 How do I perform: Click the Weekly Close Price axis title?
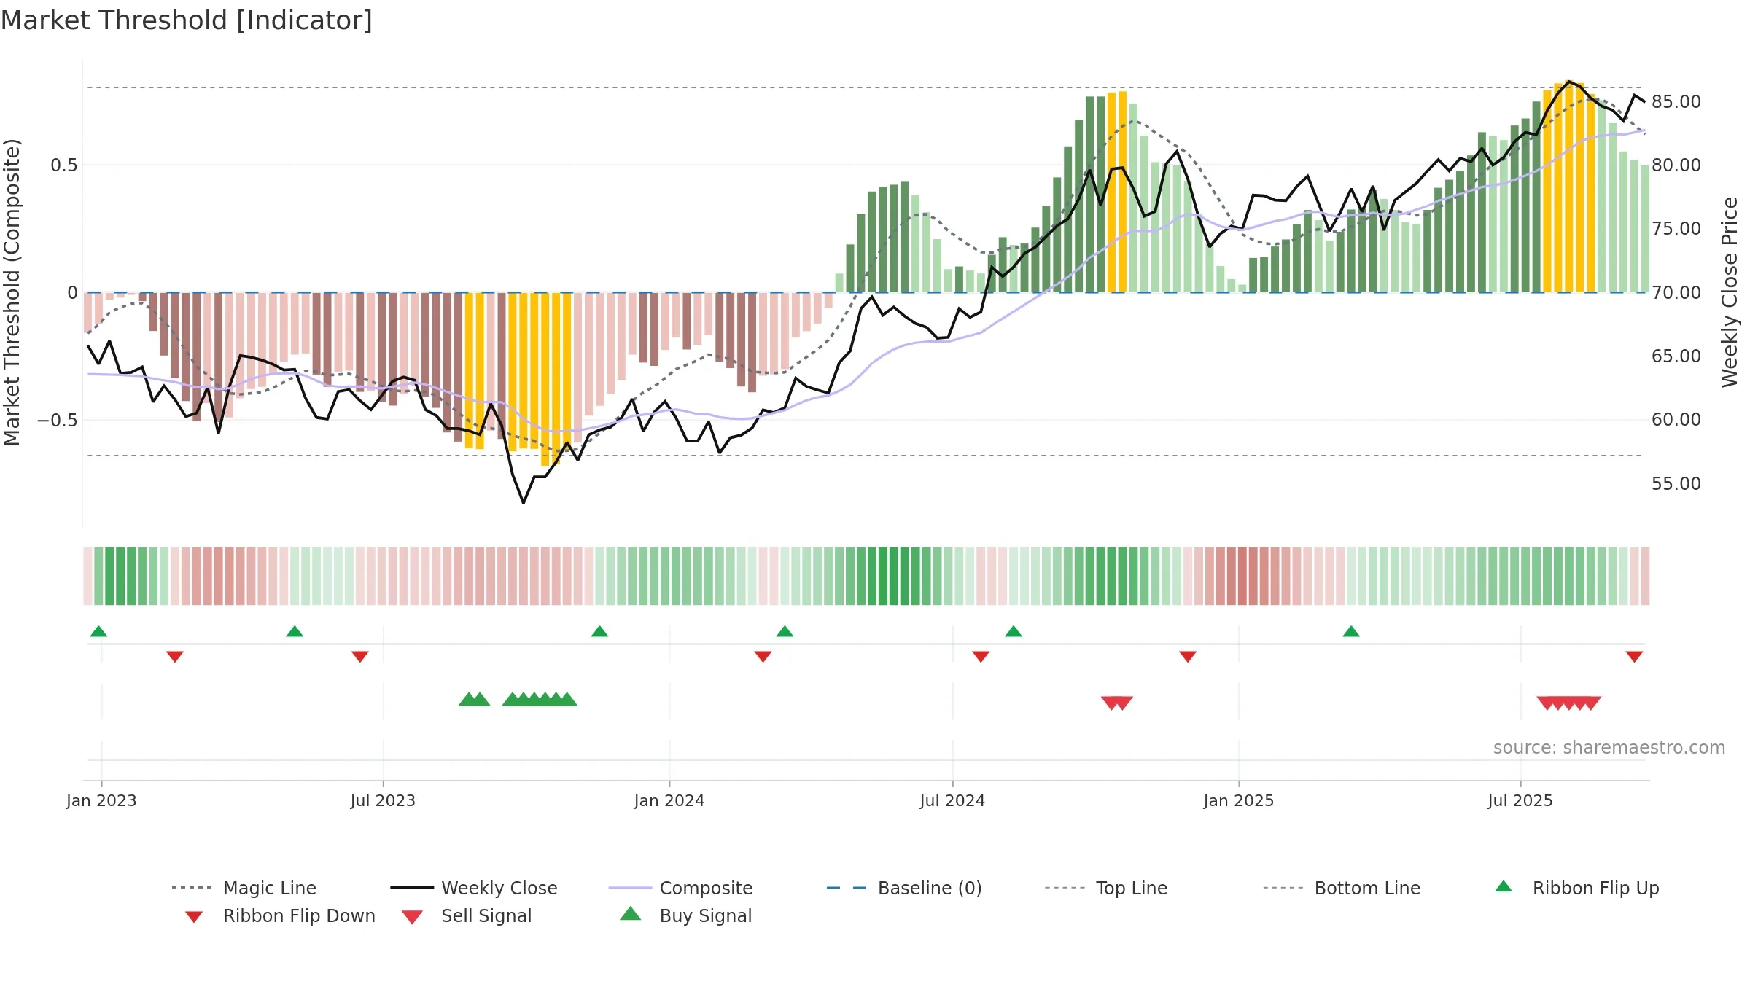click(1730, 292)
